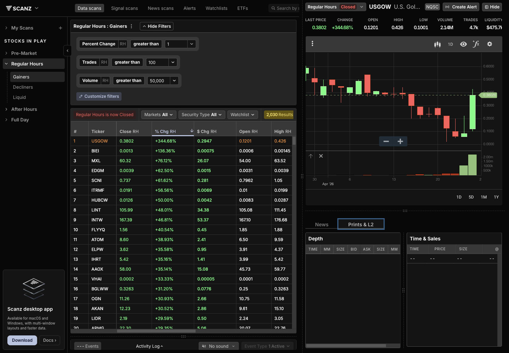Select the 1M chart range
The width and height of the screenshot is (509, 353).
[x=484, y=197]
